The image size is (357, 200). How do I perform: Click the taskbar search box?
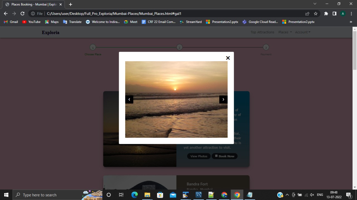point(58,195)
